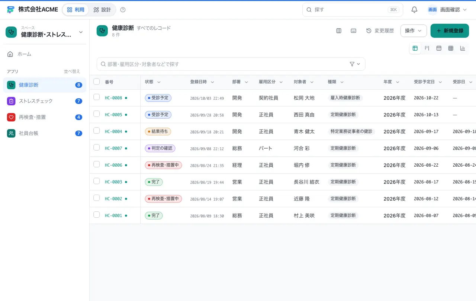Check the box for row HC-0005

[x=97, y=114]
